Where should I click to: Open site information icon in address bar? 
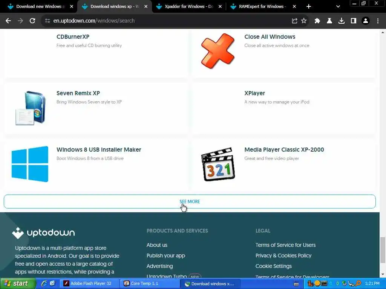pyautogui.click(x=47, y=21)
